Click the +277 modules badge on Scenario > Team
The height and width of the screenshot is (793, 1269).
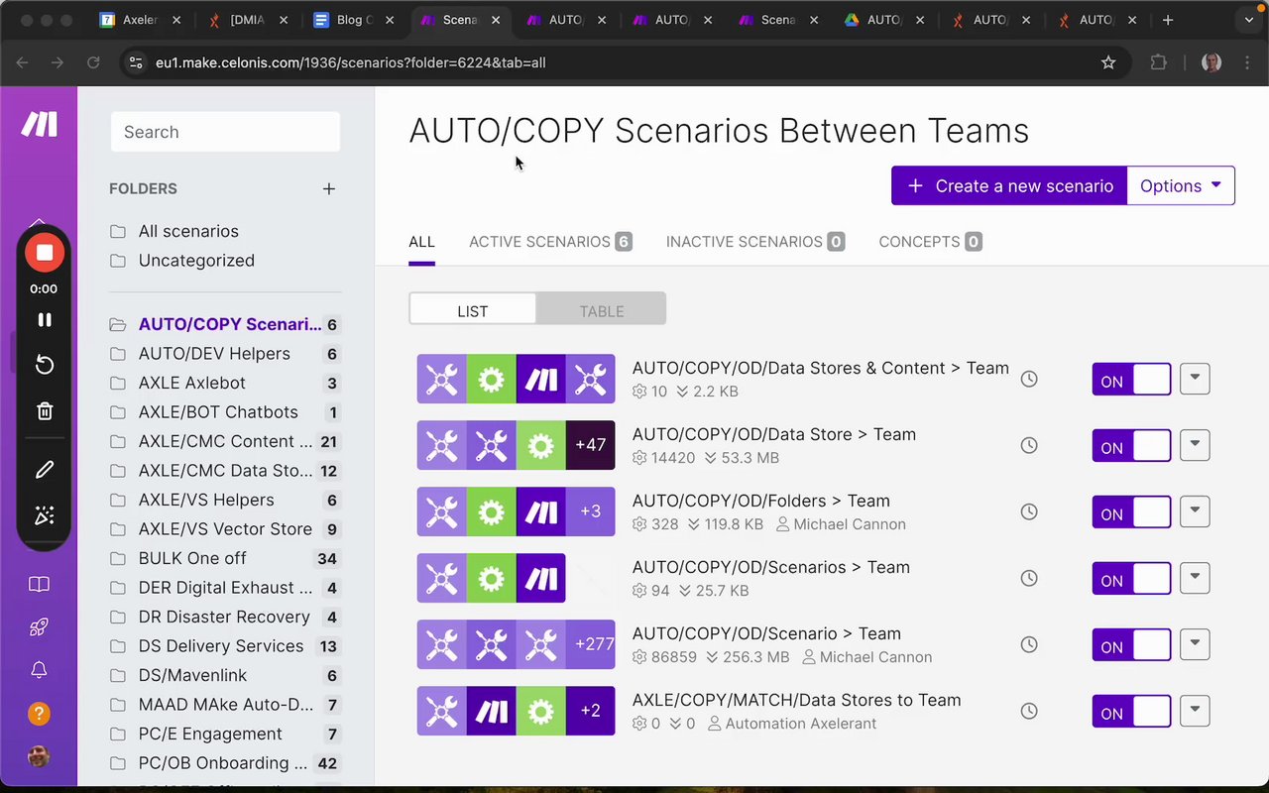click(x=590, y=644)
